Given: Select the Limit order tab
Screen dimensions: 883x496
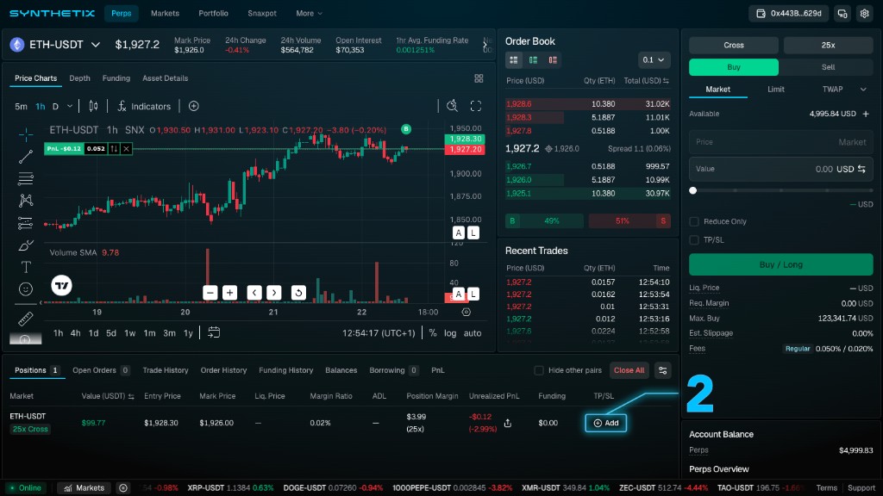Looking at the screenshot, I should point(775,90).
